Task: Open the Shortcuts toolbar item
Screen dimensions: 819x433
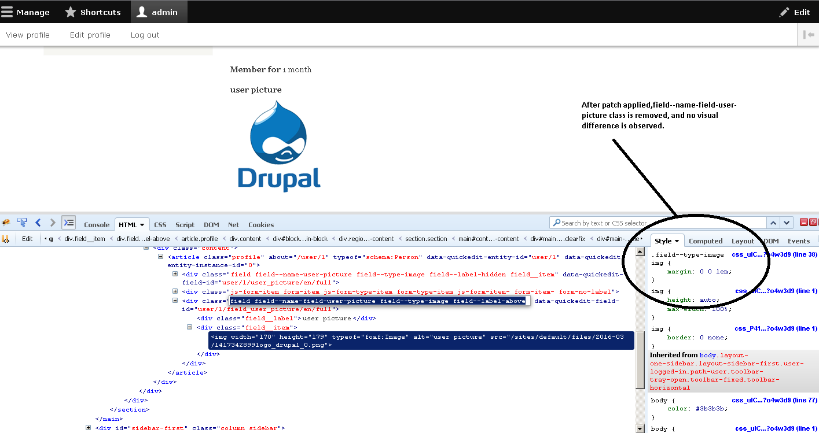Action: point(93,12)
